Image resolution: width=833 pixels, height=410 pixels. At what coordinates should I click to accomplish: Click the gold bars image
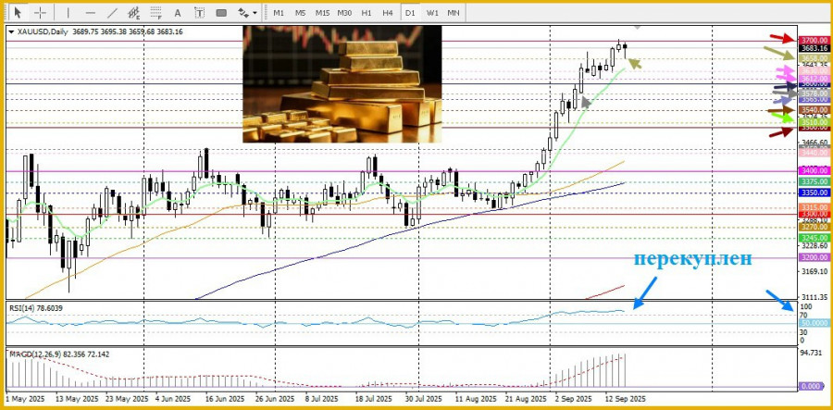point(342,84)
